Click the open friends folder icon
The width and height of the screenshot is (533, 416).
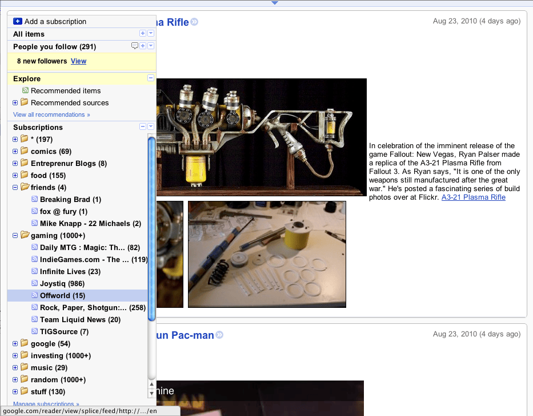25,187
